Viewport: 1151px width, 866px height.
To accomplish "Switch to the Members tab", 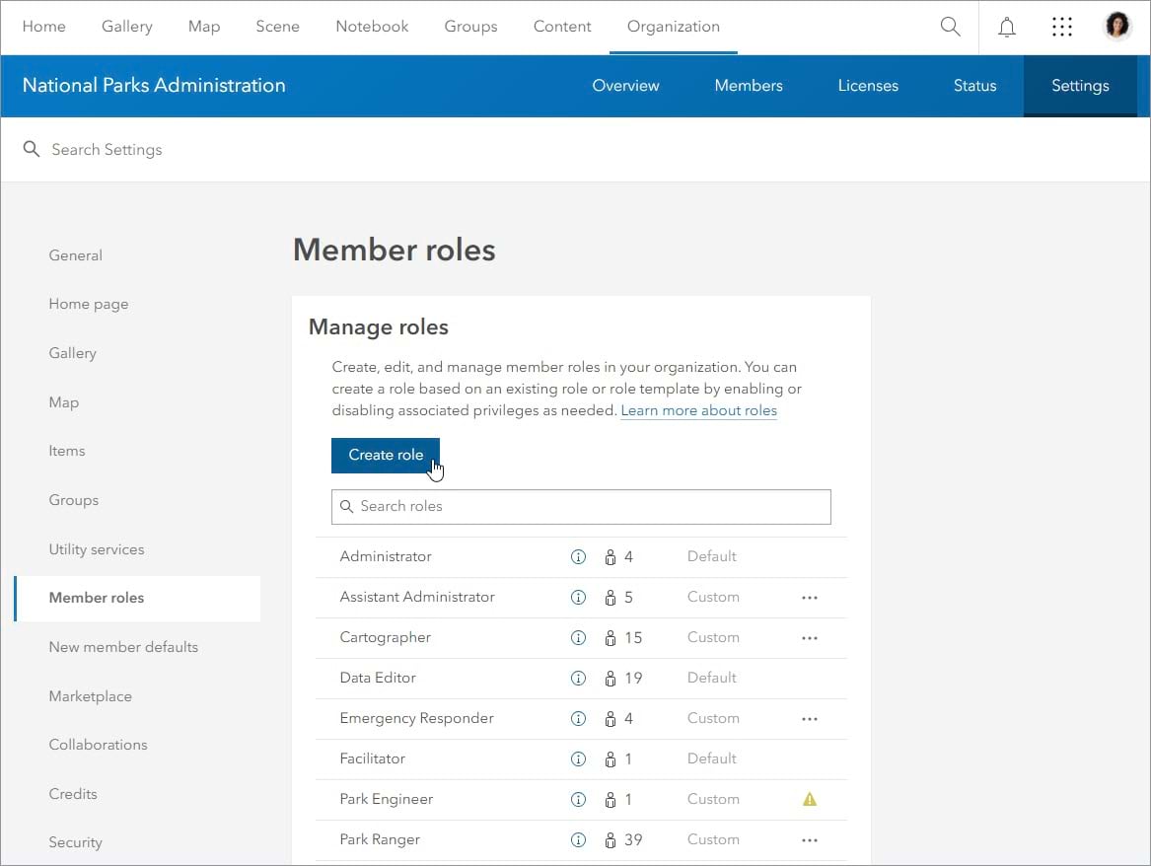I will [748, 86].
